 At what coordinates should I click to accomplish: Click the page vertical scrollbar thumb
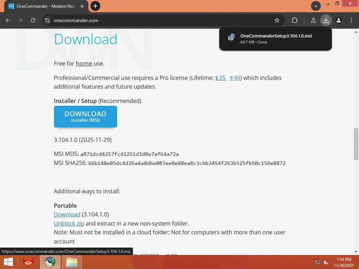[x=356, y=144]
